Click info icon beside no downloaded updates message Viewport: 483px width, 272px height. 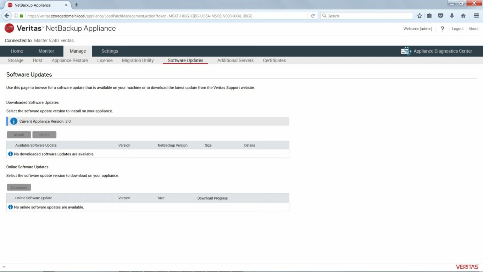[10, 154]
